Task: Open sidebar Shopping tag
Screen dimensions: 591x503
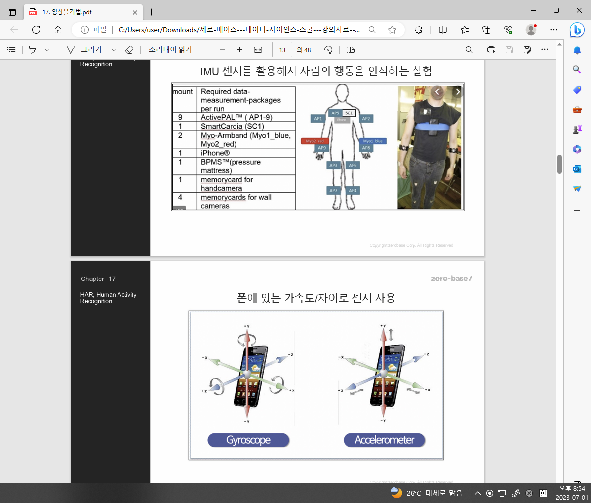Action: [x=577, y=90]
